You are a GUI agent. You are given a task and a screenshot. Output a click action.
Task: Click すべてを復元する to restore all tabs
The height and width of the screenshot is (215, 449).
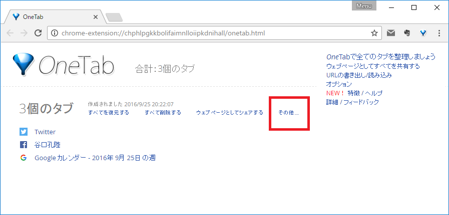click(108, 112)
